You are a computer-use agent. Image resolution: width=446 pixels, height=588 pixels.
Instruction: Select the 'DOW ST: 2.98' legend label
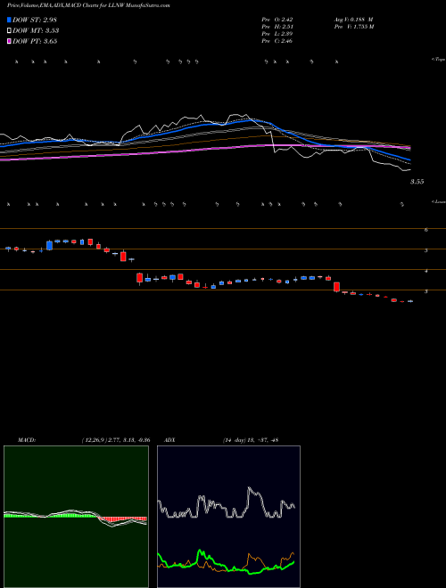point(35,20)
